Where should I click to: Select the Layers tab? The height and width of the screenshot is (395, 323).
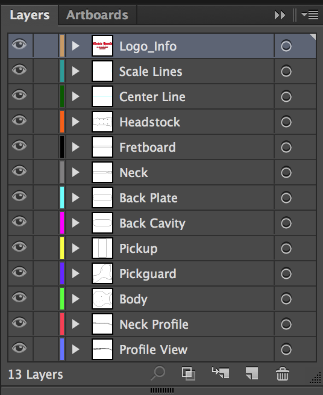(x=30, y=15)
